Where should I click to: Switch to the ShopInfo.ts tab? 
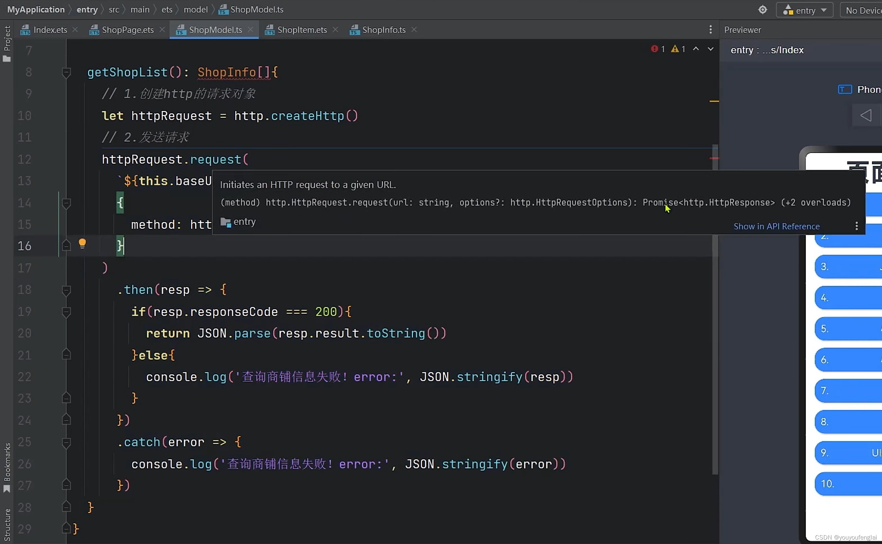pos(378,30)
